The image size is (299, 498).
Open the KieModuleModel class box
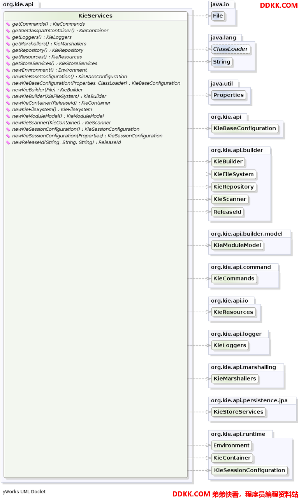coord(237,245)
